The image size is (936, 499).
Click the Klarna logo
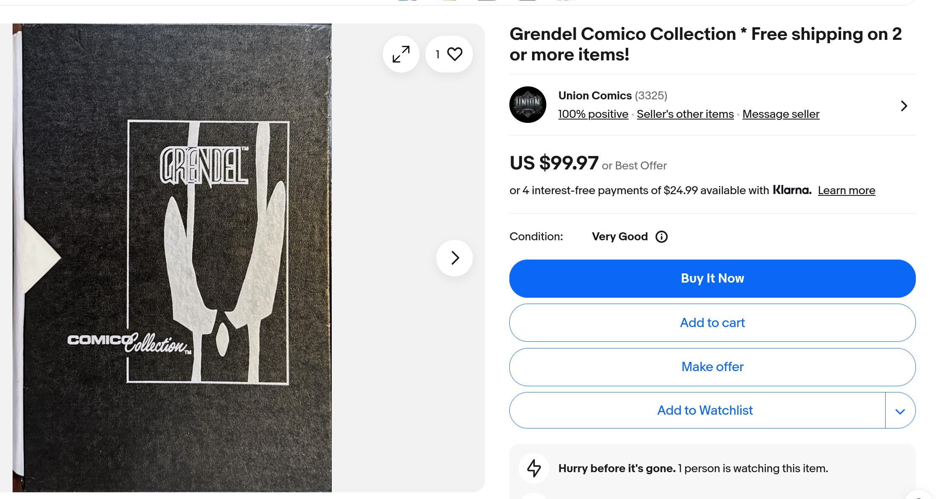(x=792, y=190)
